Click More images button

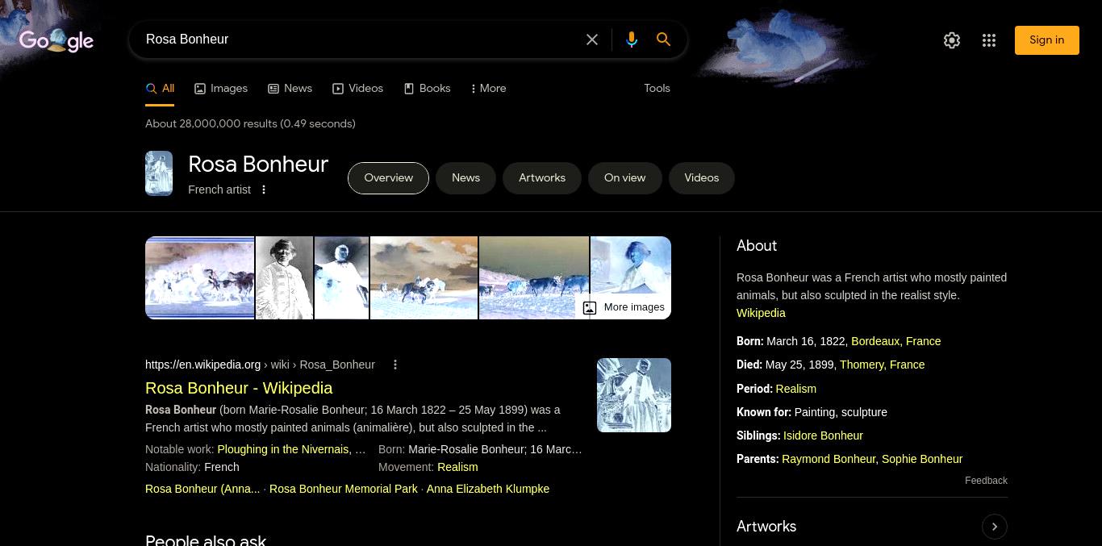pyautogui.click(x=624, y=307)
